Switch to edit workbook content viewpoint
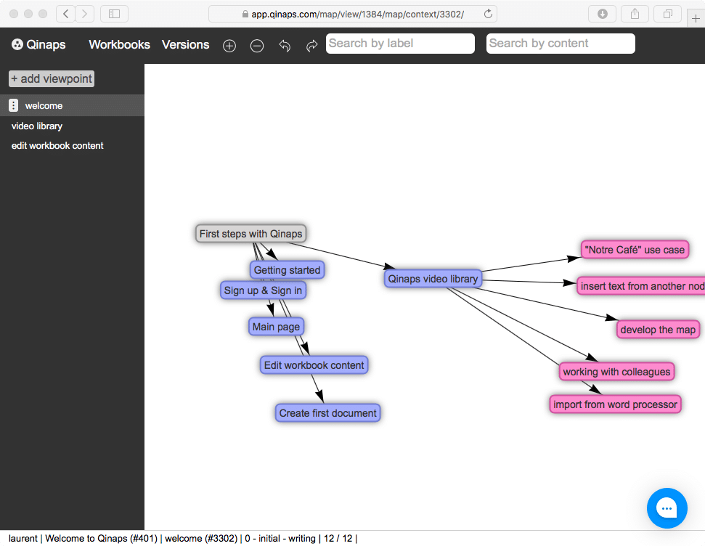705x546 pixels. tap(57, 146)
